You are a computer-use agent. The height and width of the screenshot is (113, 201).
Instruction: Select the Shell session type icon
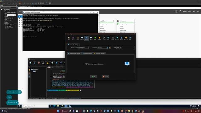coord(113,38)
